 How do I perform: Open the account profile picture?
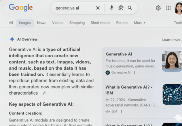pos(179,8)
